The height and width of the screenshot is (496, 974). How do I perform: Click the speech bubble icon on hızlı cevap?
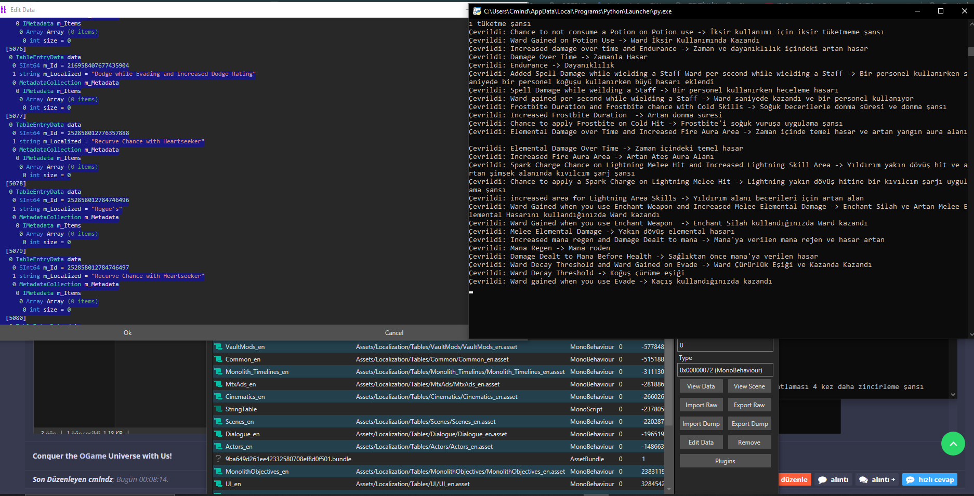tap(910, 480)
